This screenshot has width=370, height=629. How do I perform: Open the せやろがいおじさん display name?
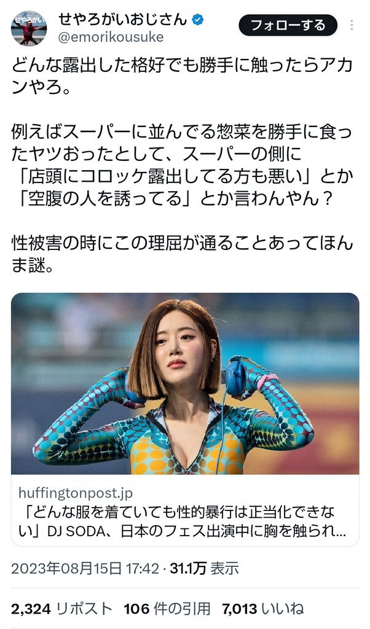(x=123, y=18)
